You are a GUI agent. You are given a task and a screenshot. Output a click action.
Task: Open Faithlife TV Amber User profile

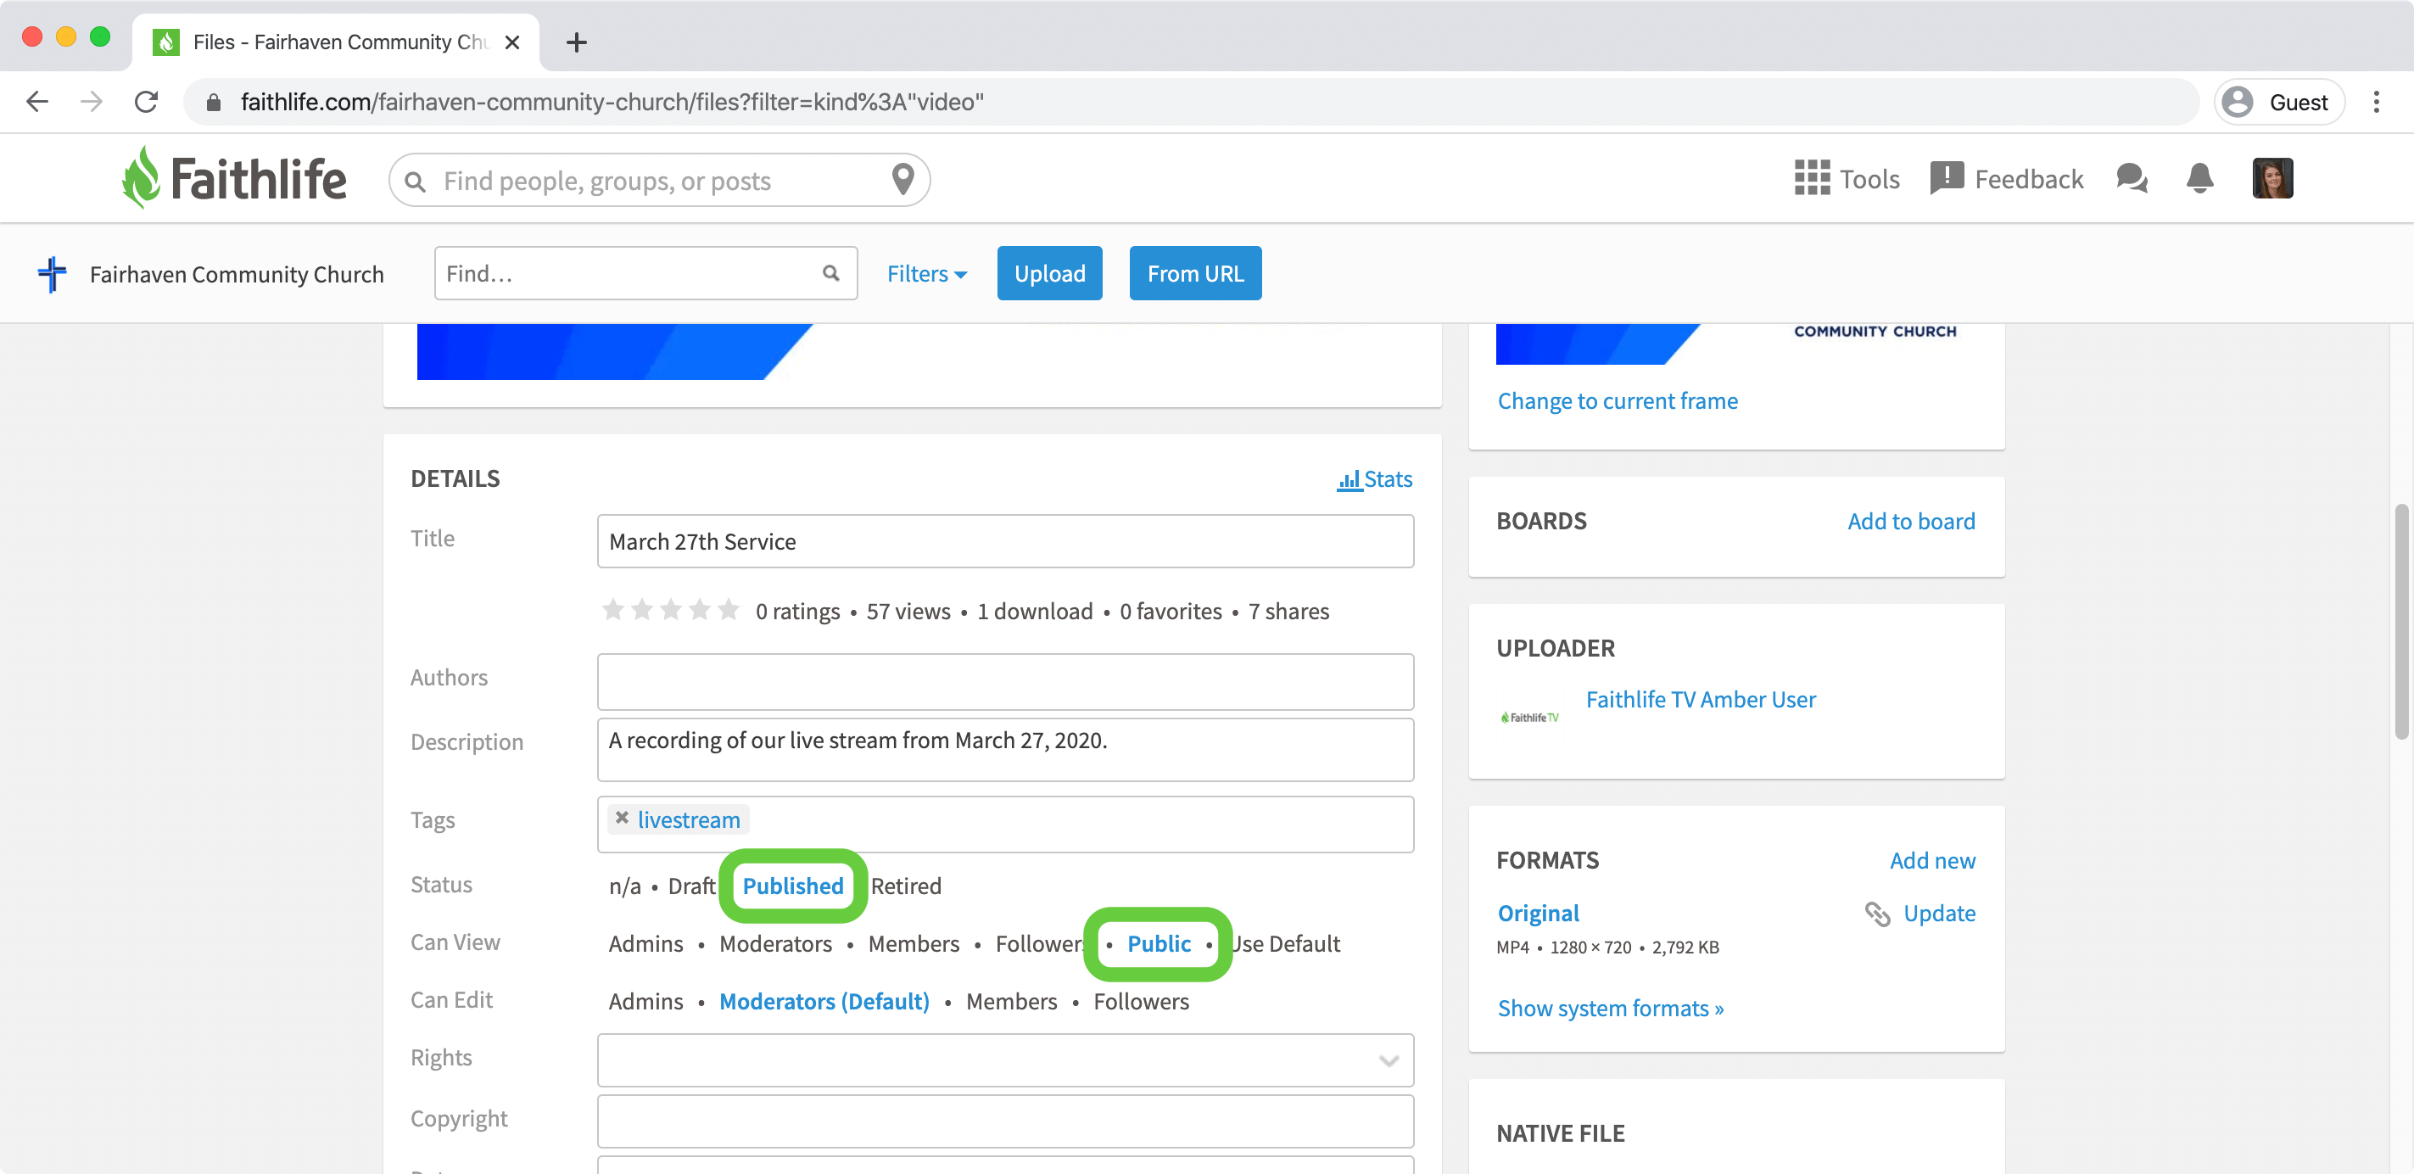click(1700, 700)
